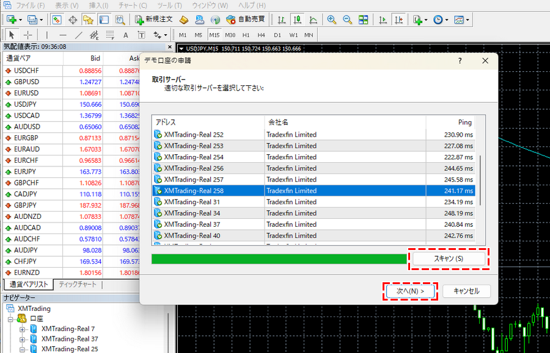Image resolution: width=550 pixels, height=353 pixels.
Task: Toggle the Chart Shift icon
Action: 398,20
